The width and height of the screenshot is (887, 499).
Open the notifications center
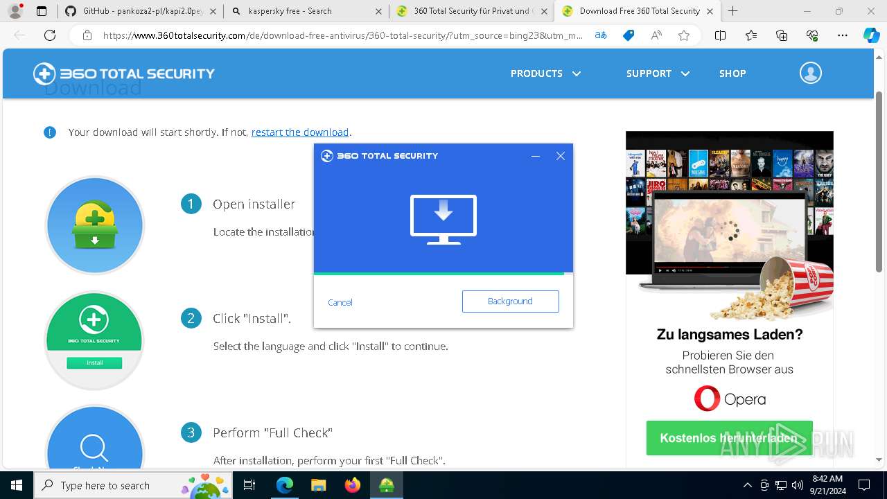[864, 485]
